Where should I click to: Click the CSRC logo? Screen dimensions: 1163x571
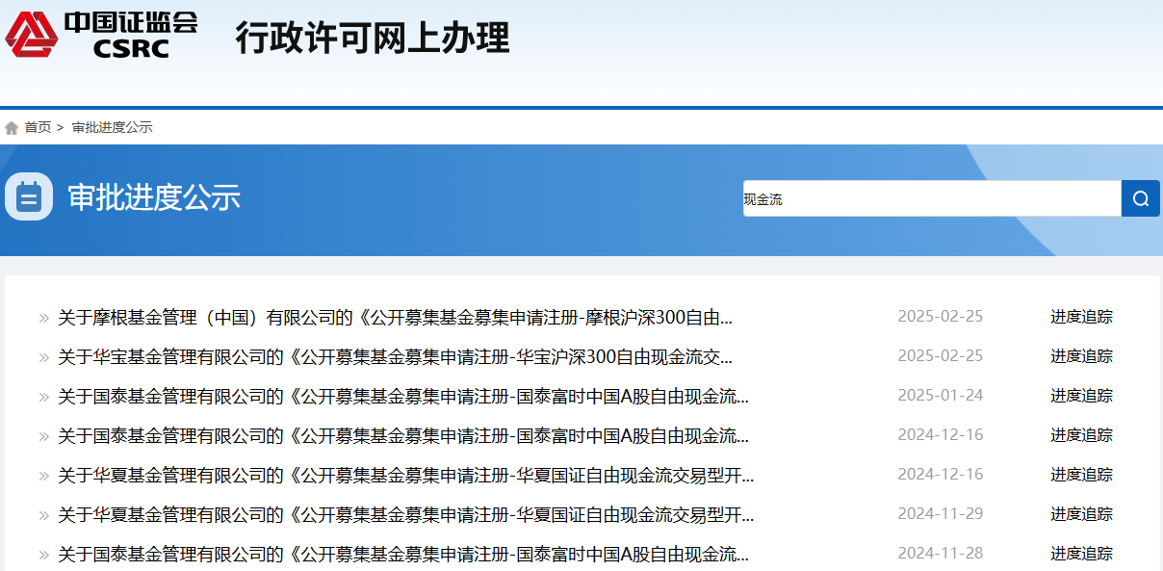click(x=101, y=34)
